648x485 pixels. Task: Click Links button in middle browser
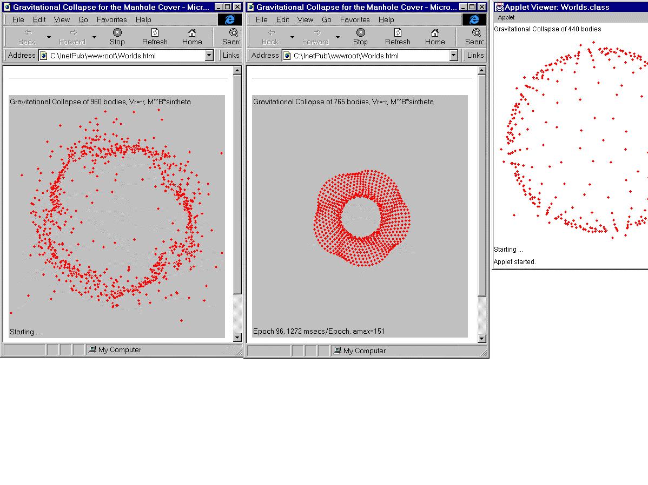pos(475,55)
